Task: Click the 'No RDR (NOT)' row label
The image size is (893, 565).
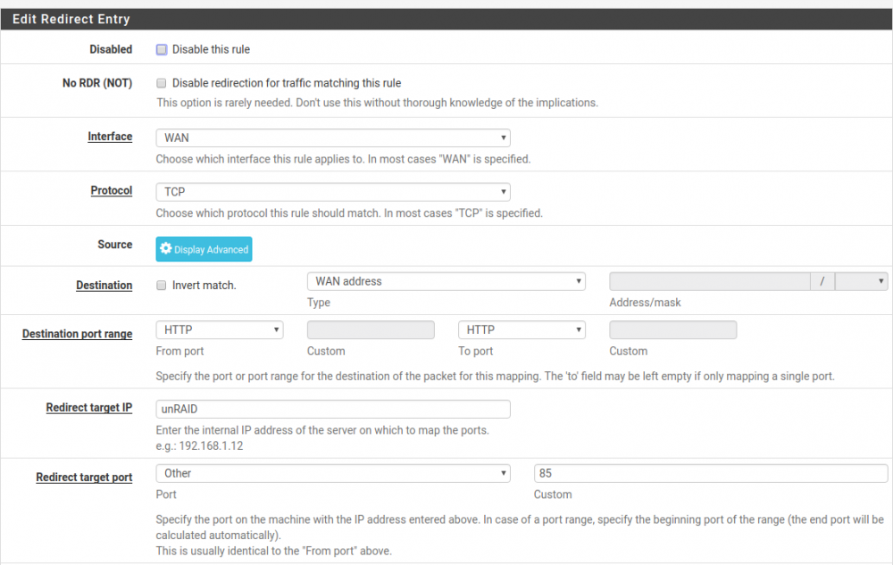Action: tap(97, 83)
